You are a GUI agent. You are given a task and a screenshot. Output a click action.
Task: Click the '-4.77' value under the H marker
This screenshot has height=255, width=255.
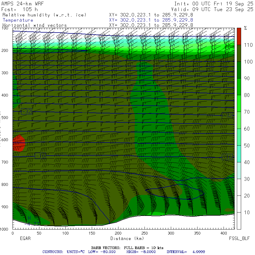click(x=32, y=224)
